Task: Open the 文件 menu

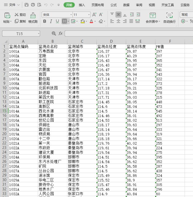Action: (x=12, y=5)
